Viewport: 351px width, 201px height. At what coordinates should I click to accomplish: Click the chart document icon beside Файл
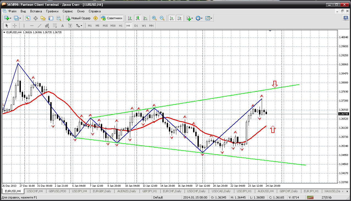click(x=4, y=11)
